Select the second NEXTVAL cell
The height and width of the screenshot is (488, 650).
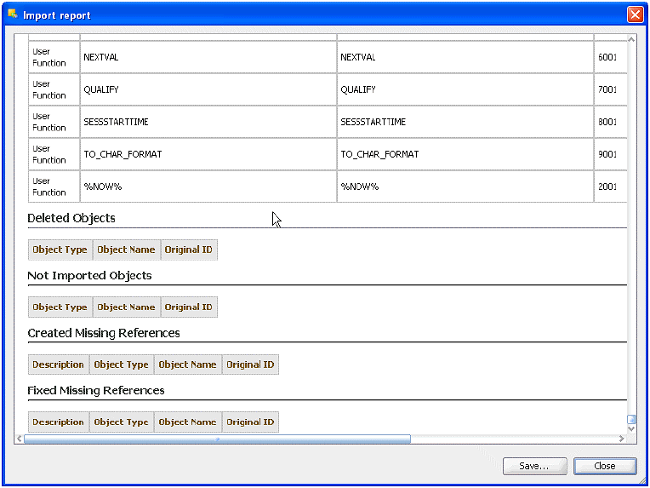(x=465, y=57)
